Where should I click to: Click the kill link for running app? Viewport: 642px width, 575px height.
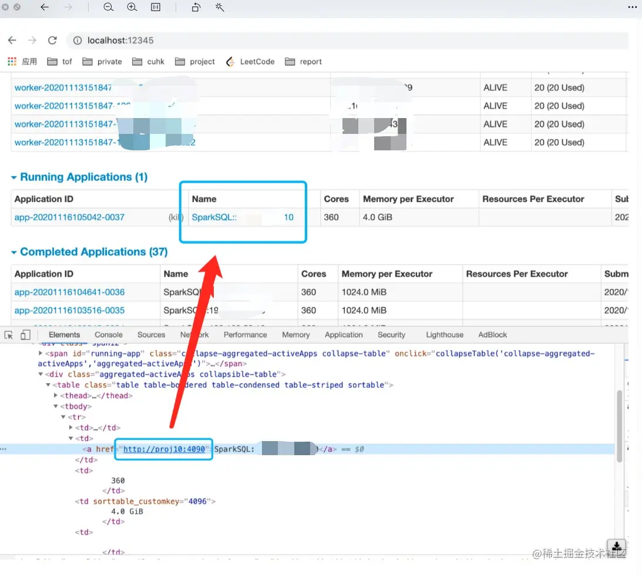(x=176, y=217)
